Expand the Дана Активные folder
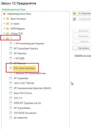This screenshot has height=129, width=91. coord(4,19)
